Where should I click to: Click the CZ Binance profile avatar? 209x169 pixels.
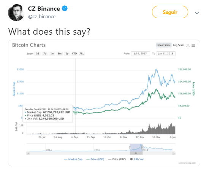click(x=16, y=13)
